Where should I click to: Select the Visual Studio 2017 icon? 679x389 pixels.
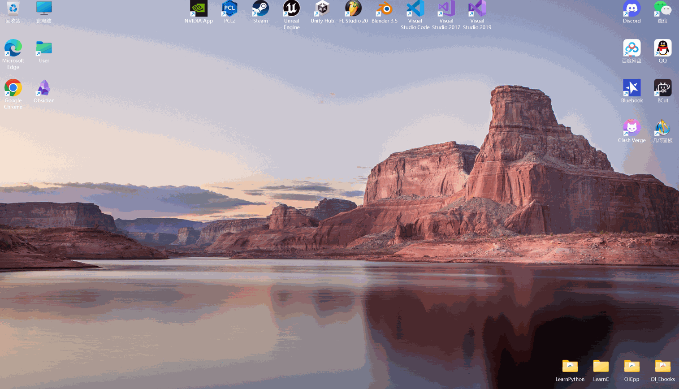click(x=446, y=9)
